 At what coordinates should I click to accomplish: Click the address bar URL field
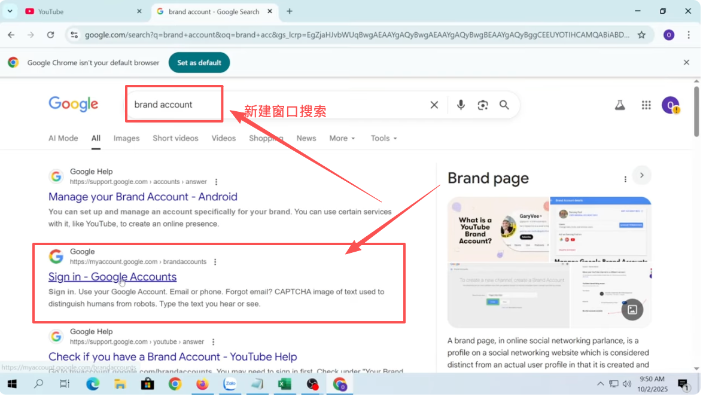(358, 35)
